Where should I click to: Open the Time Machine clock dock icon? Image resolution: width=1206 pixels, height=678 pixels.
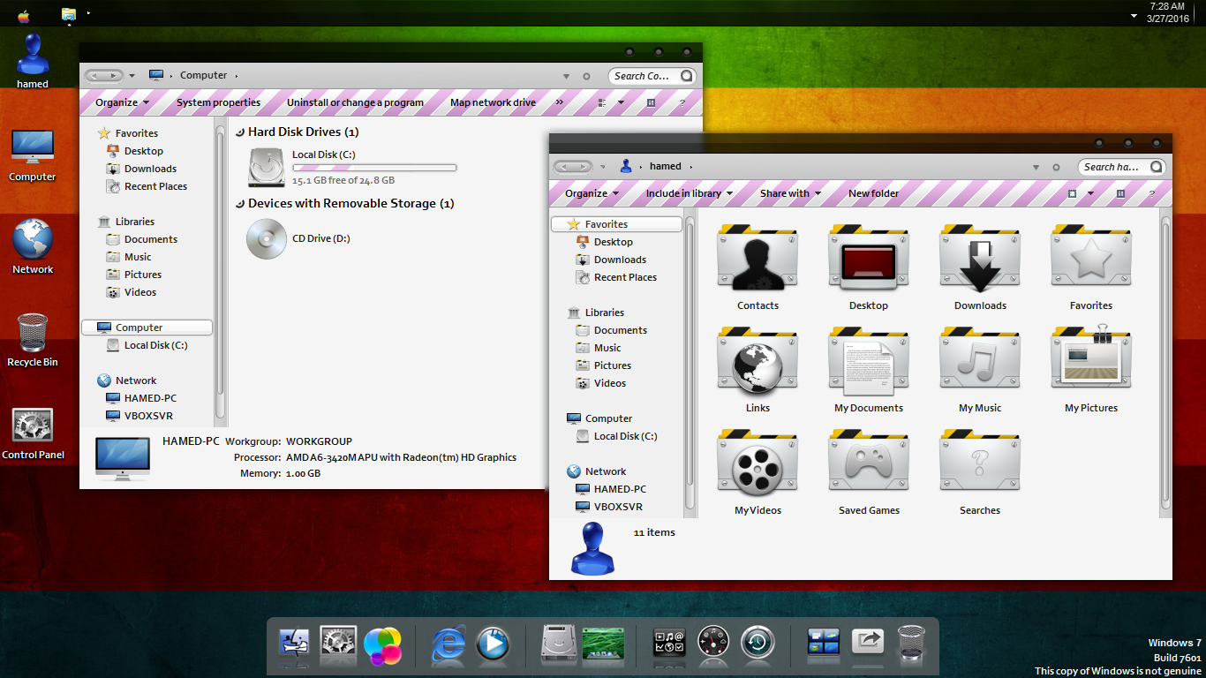[x=758, y=645]
